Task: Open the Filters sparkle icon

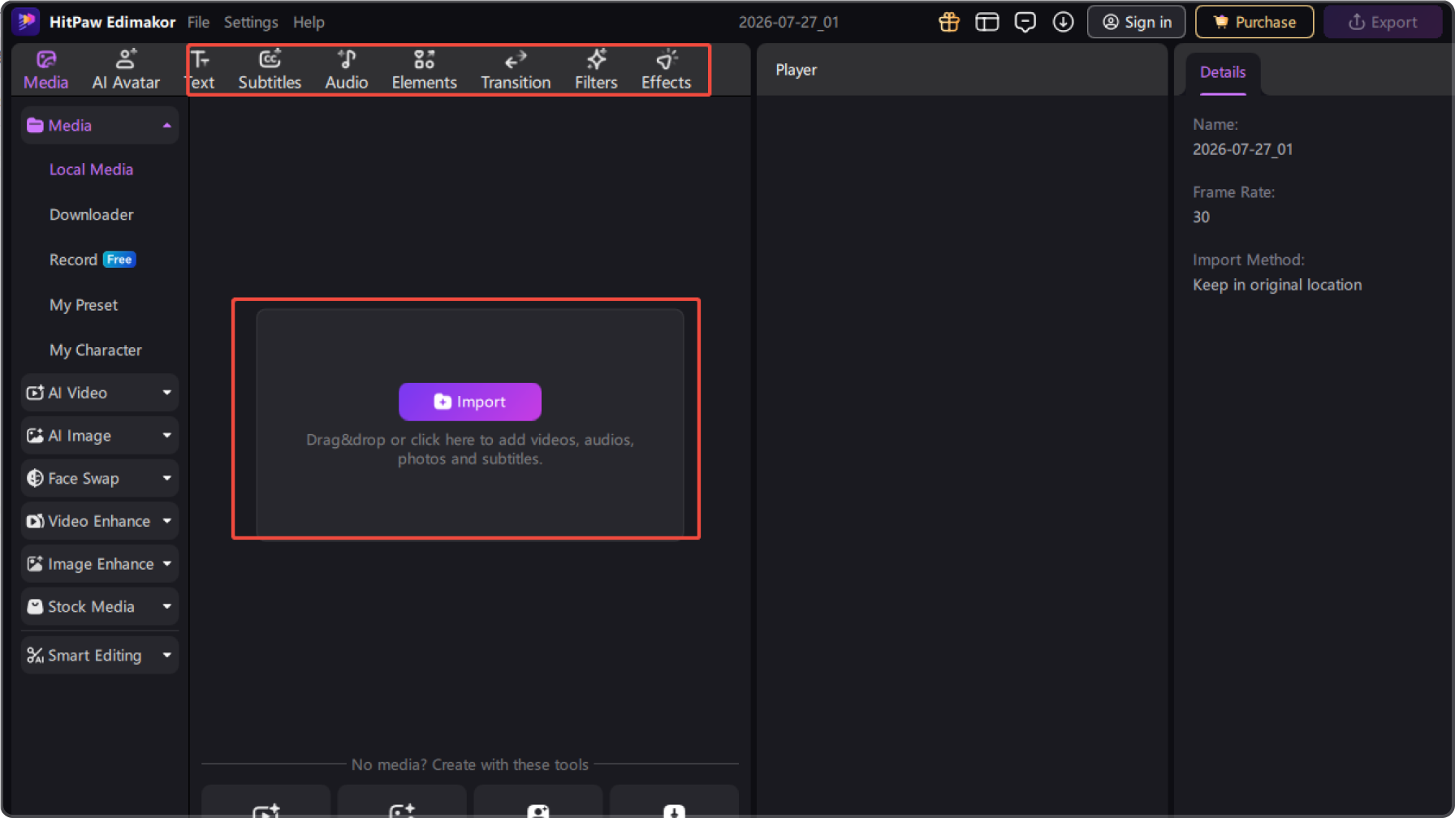Action: [x=597, y=59]
